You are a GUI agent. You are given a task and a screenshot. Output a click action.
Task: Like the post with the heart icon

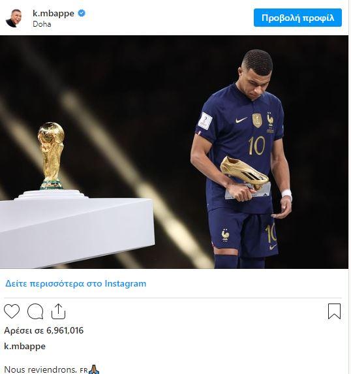[12, 311]
